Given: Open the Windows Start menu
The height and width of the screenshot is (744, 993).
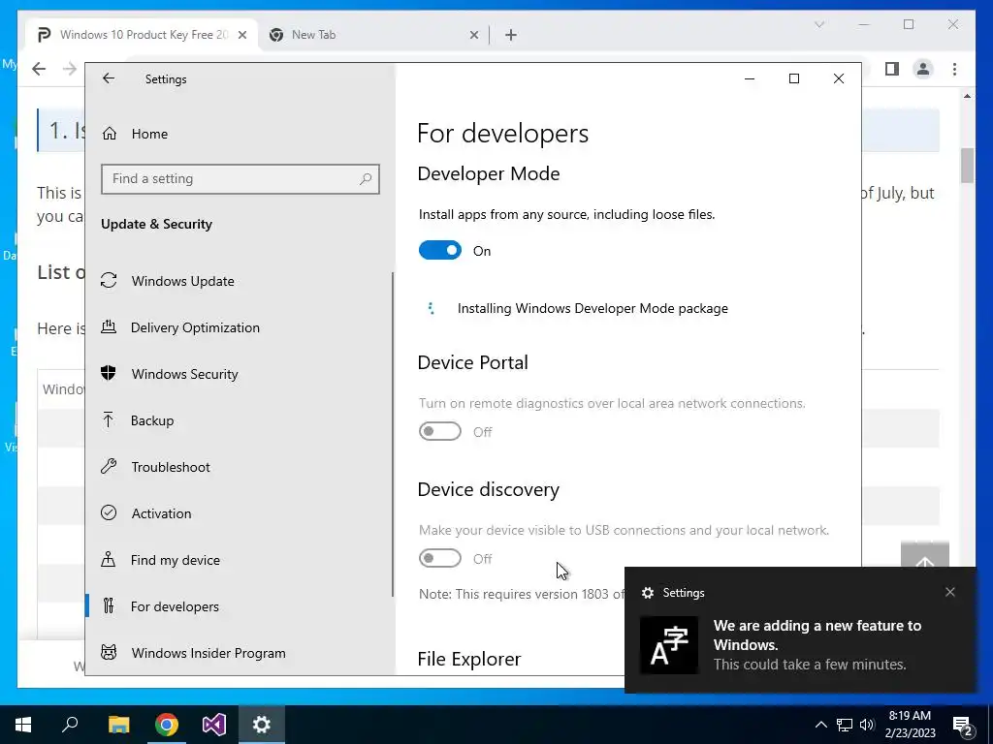Looking at the screenshot, I should click(23, 725).
